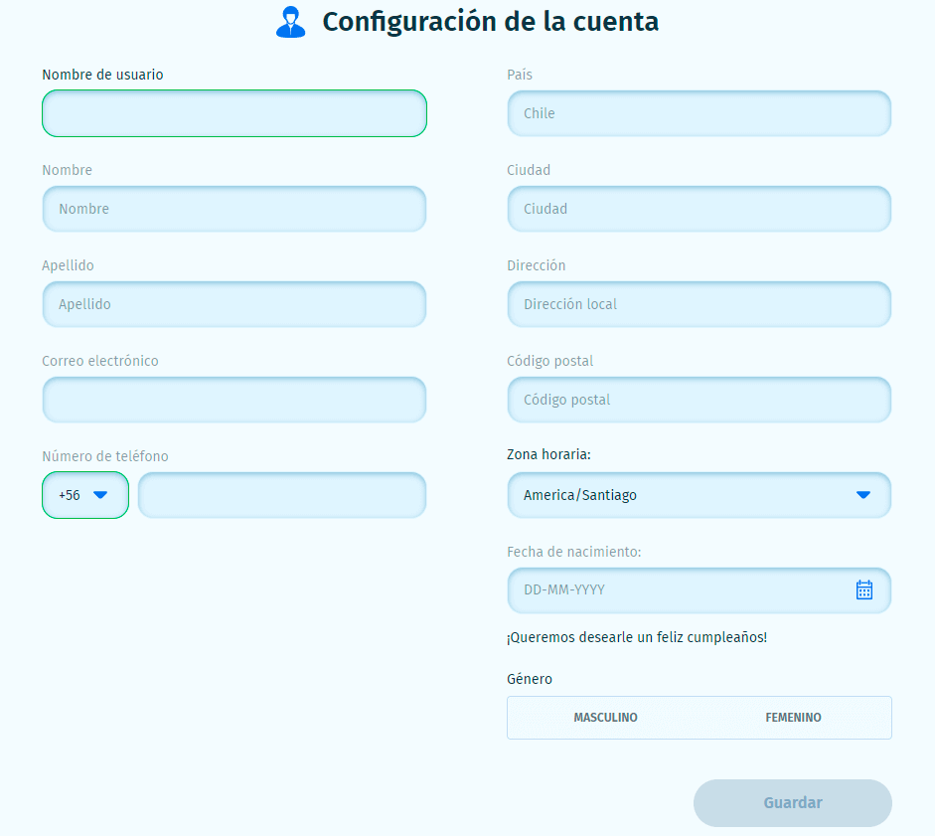The image size is (935, 836).
Task: Select the Masculino gender option
Action: pos(605,718)
